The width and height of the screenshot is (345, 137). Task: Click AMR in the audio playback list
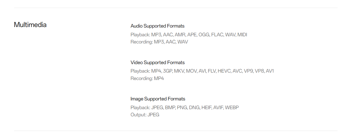[x=180, y=35]
